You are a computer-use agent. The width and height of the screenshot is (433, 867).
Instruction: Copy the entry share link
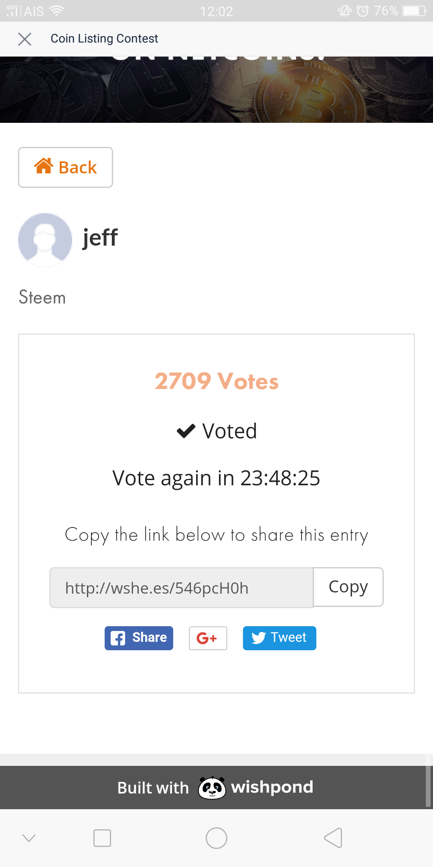tap(348, 587)
